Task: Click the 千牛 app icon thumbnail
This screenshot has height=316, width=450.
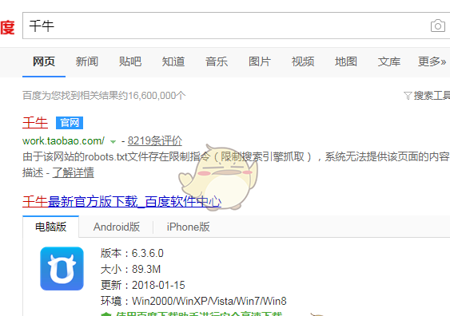Action: coord(62,268)
